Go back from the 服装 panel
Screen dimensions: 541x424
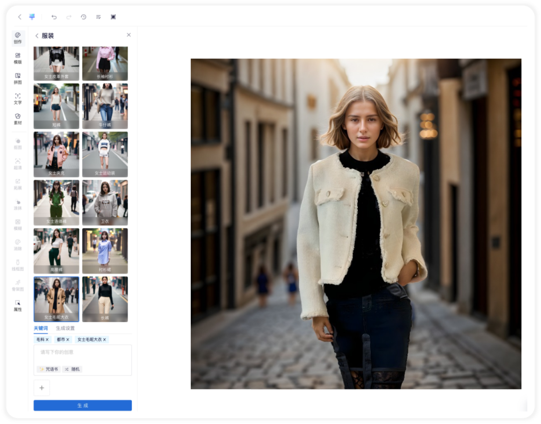37,36
